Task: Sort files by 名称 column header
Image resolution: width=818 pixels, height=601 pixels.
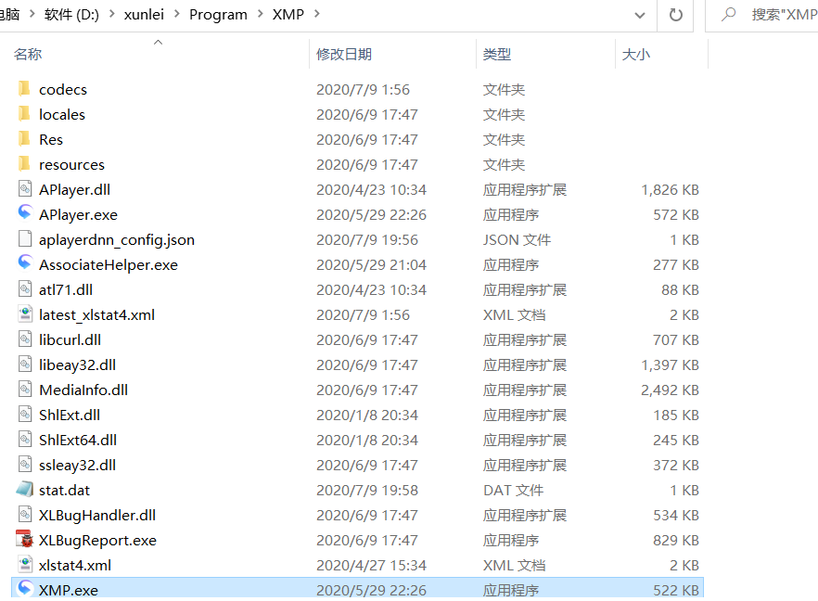Action: tap(28, 55)
